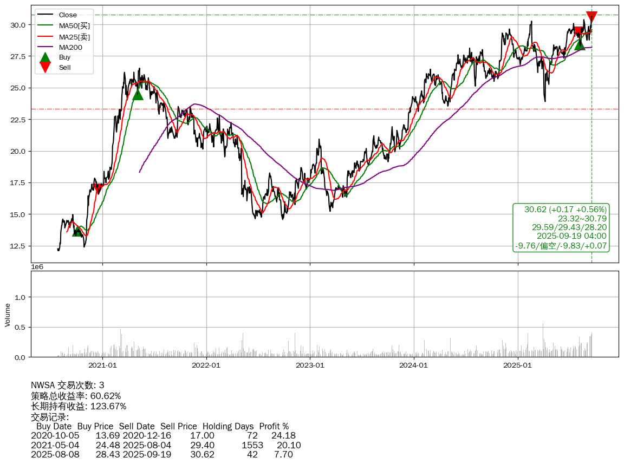The width and height of the screenshot is (624, 464).
Task: Click the topmost red sell marker at chart's right edge
Action: [591, 17]
